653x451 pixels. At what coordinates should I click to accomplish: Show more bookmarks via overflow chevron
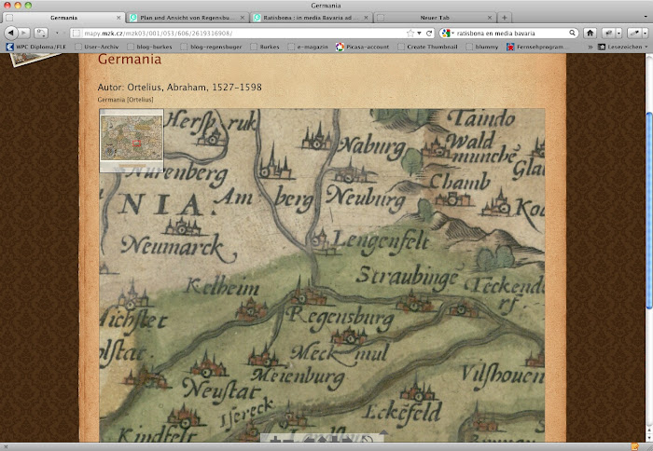[590, 46]
